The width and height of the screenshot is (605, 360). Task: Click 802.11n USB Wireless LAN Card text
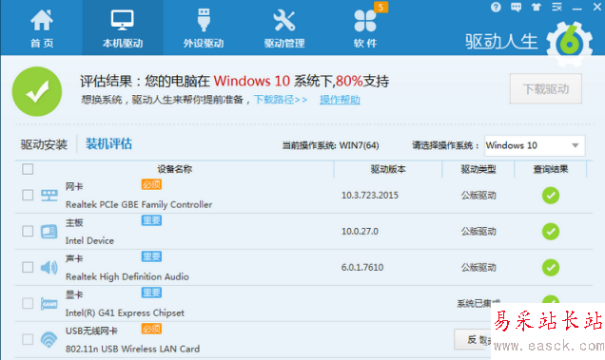coord(132,349)
